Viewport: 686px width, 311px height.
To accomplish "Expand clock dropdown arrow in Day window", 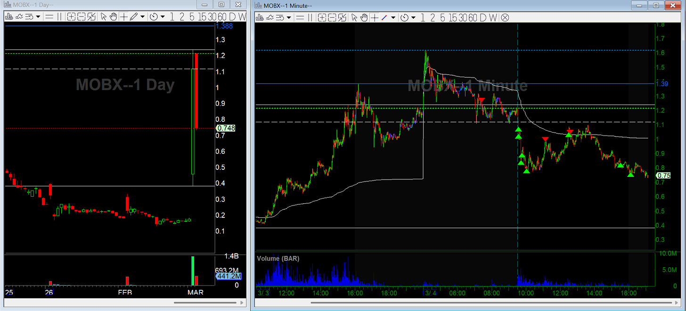I will (163, 16).
